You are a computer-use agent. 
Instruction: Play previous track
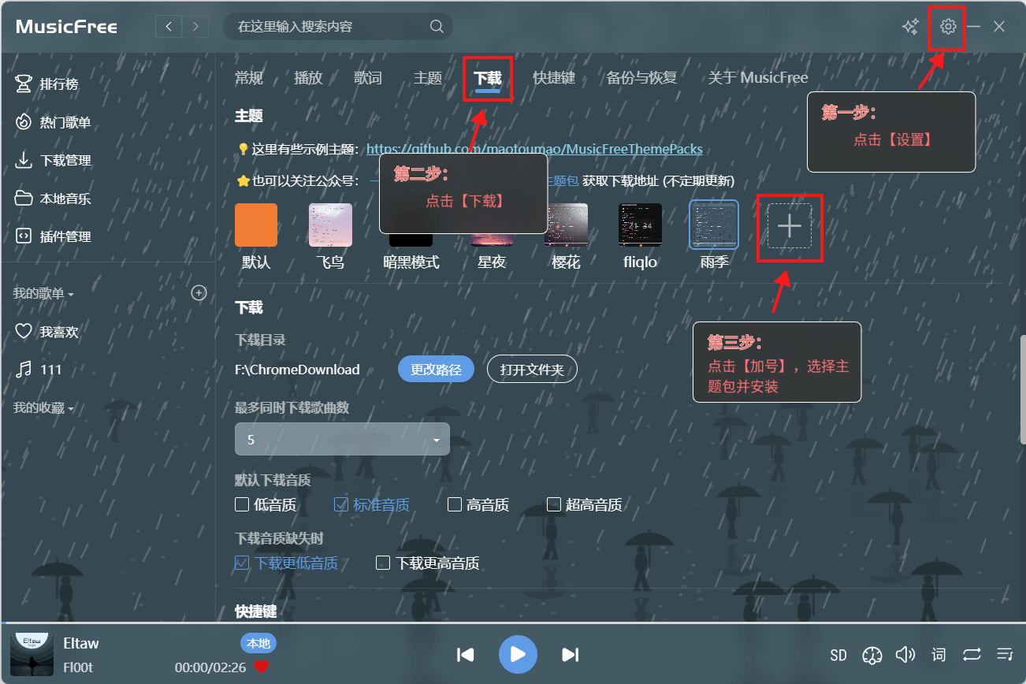466,654
